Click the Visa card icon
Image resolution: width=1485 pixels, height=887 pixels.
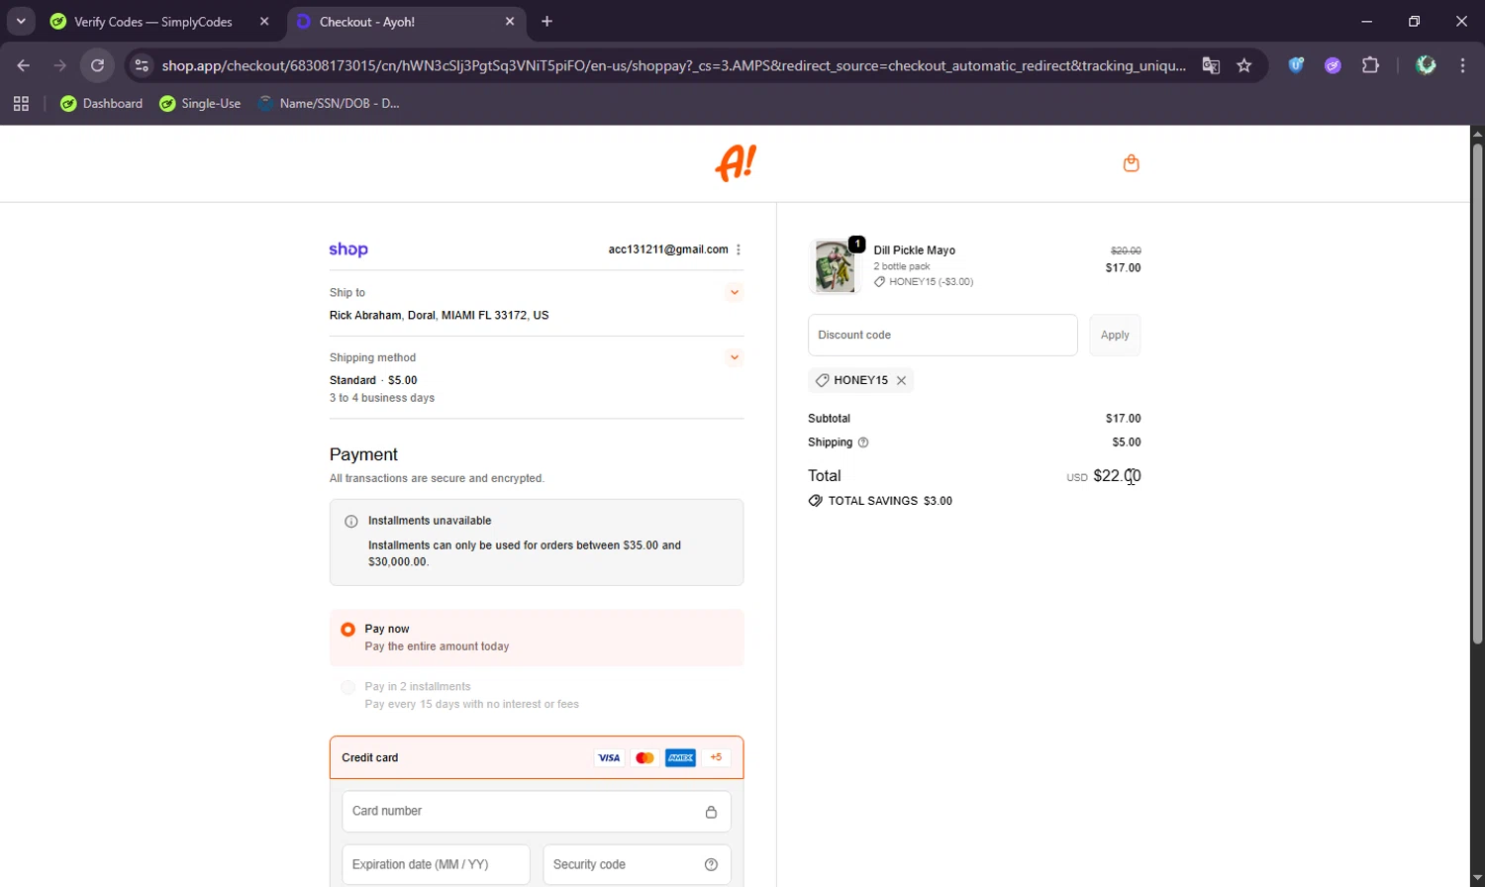click(x=609, y=758)
